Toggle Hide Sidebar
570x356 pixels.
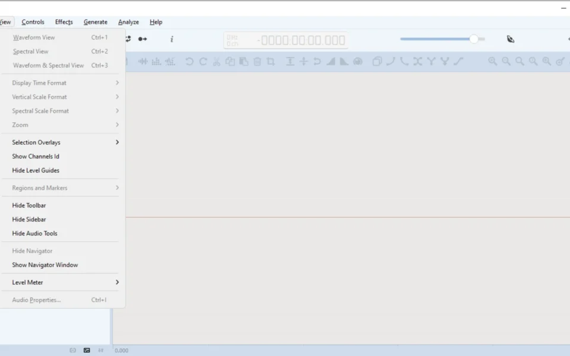(x=61, y=220)
